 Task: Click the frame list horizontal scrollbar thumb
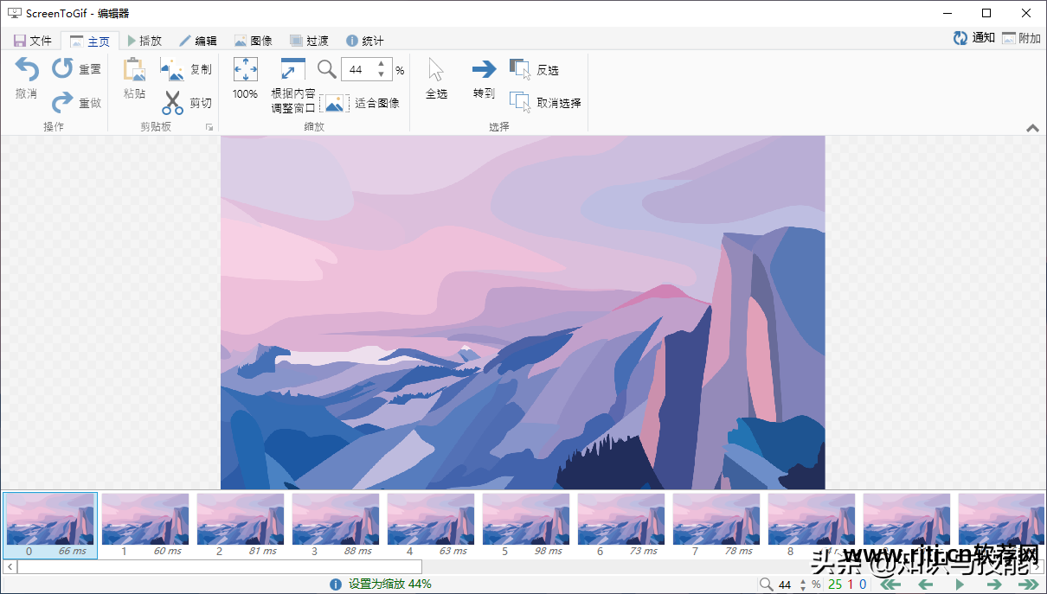(220, 567)
